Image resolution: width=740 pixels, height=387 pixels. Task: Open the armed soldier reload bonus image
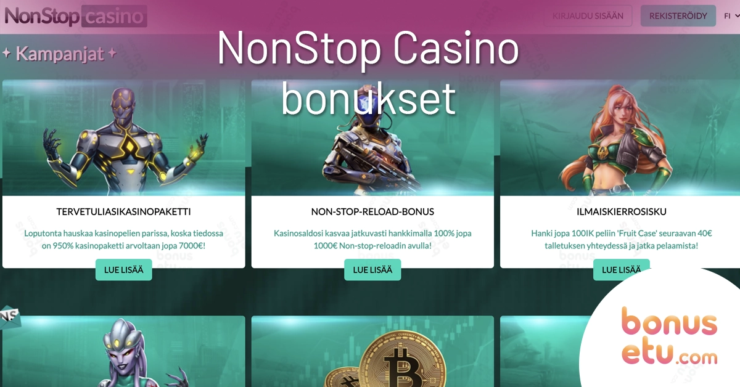(372, 138)
